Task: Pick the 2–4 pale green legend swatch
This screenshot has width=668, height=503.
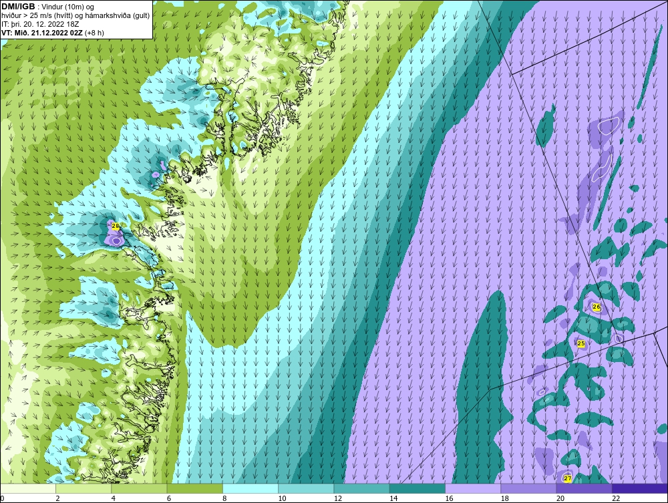Action: pyautogui.click(x=83, y=488)
